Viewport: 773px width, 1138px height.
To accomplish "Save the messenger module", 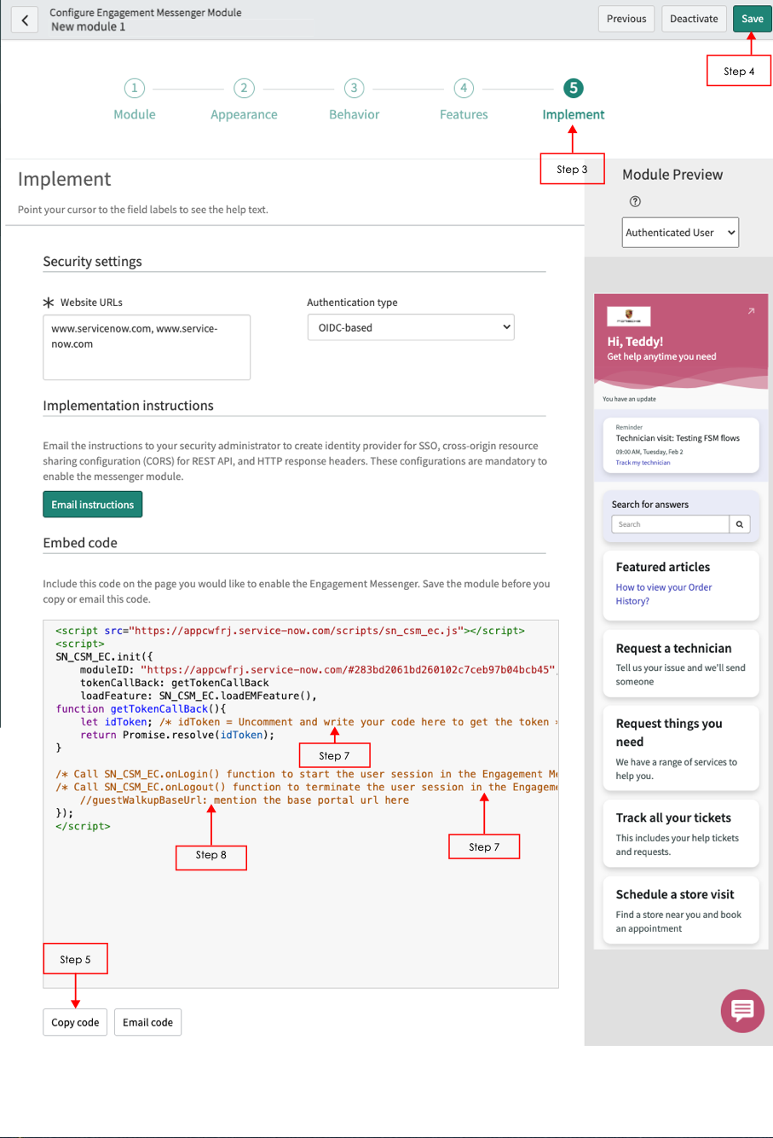I will 752,19.
